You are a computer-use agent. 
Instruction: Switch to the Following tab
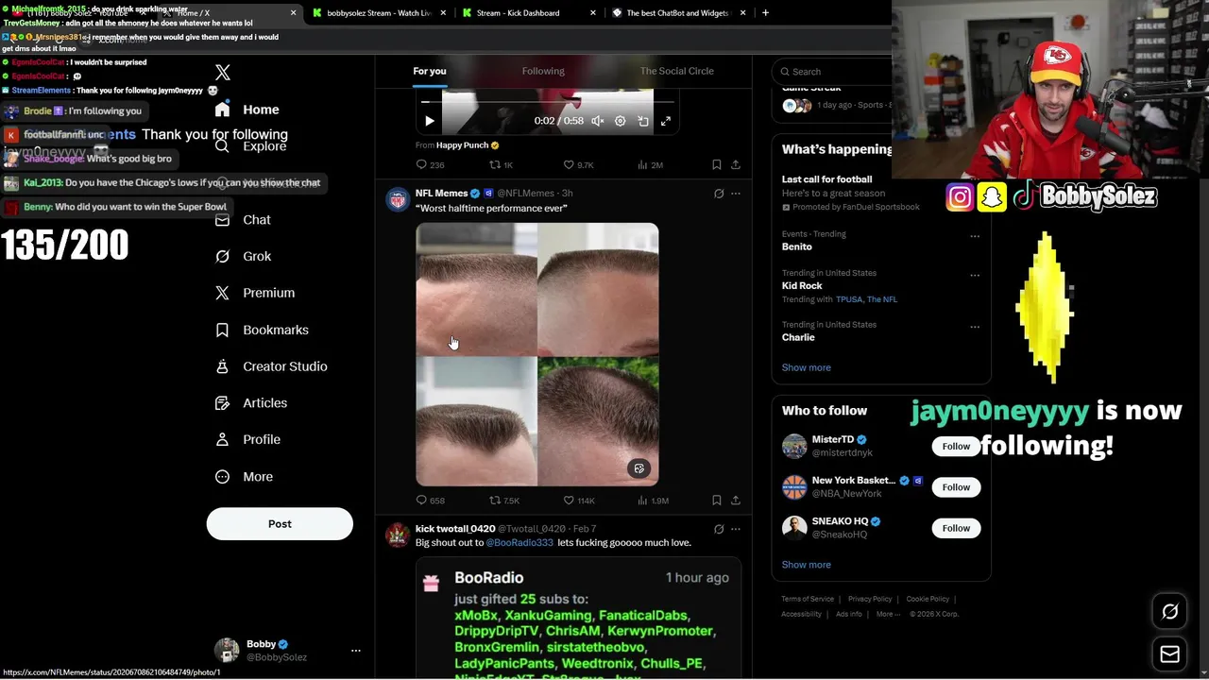(x=543, y=71)
